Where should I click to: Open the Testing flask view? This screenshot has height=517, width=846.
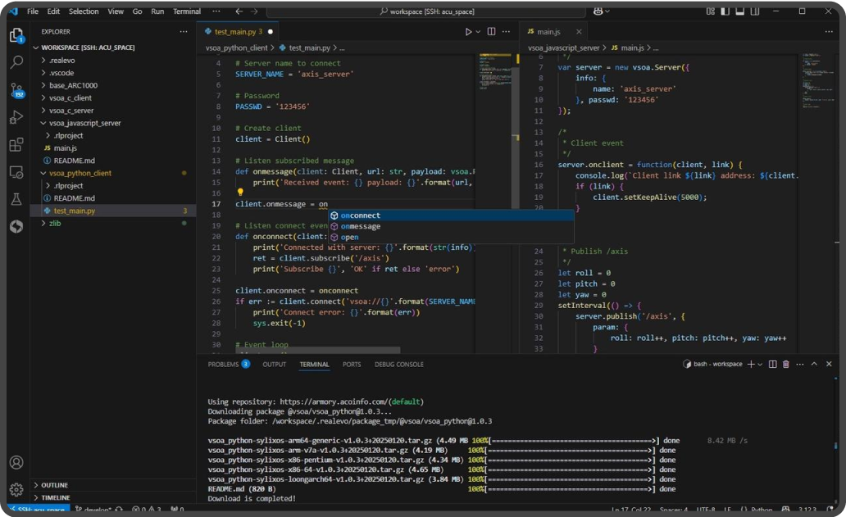pos(16,199)
